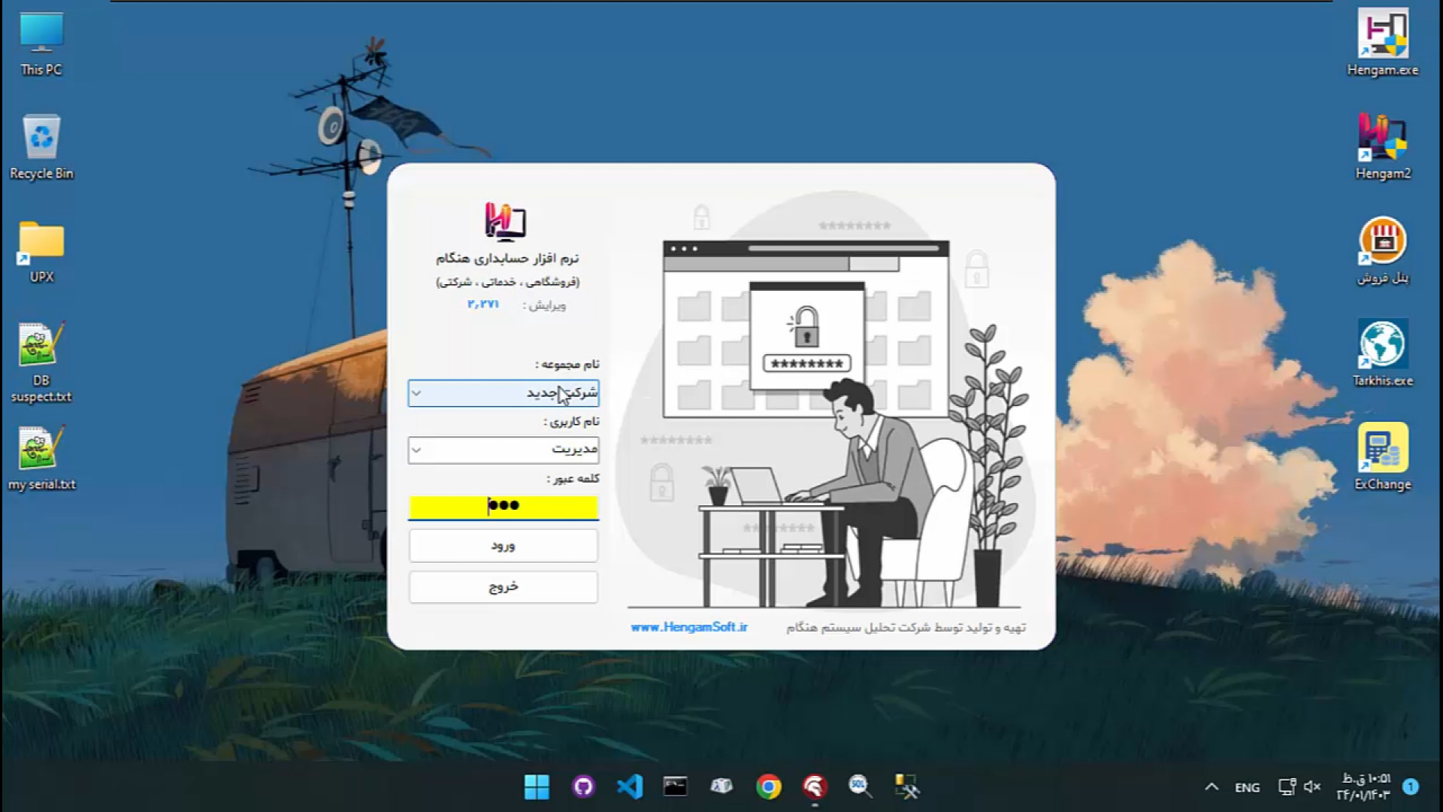Screen dimensions: 1443x812
Task: Click the (فروشگاهی ، خدماتی ، شرکتی) subtitle
Action: click(507, 282)
